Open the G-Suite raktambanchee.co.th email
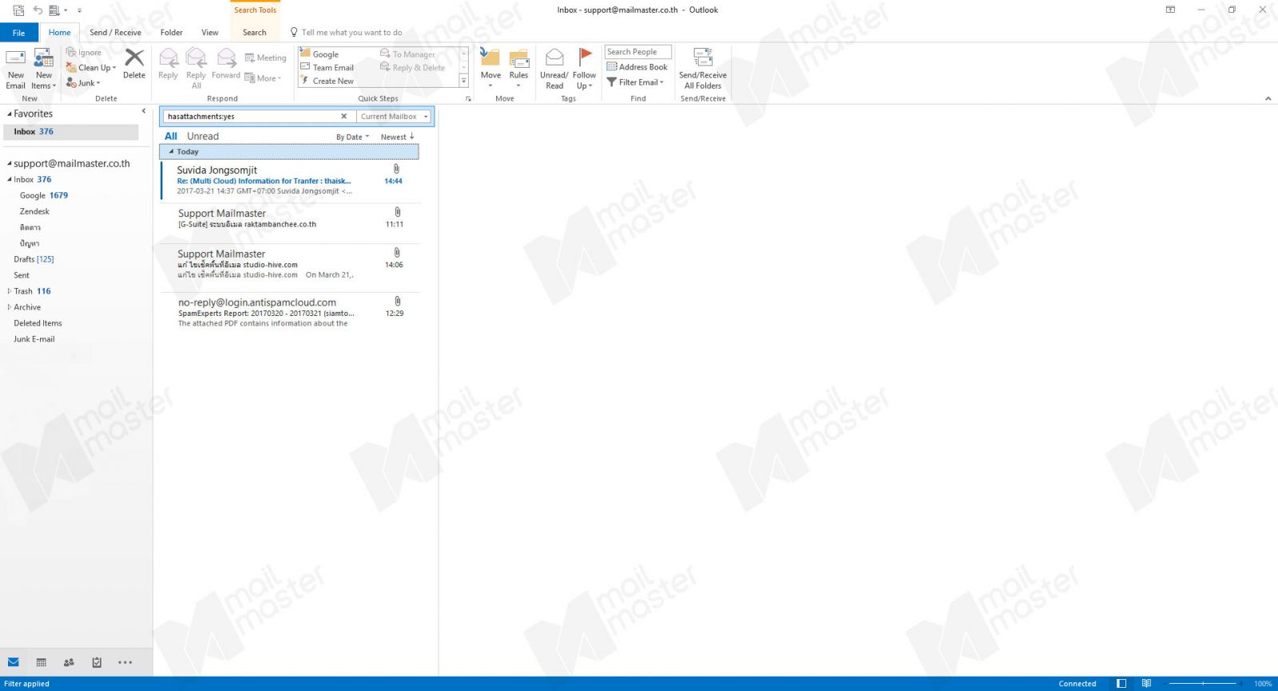 290,219
